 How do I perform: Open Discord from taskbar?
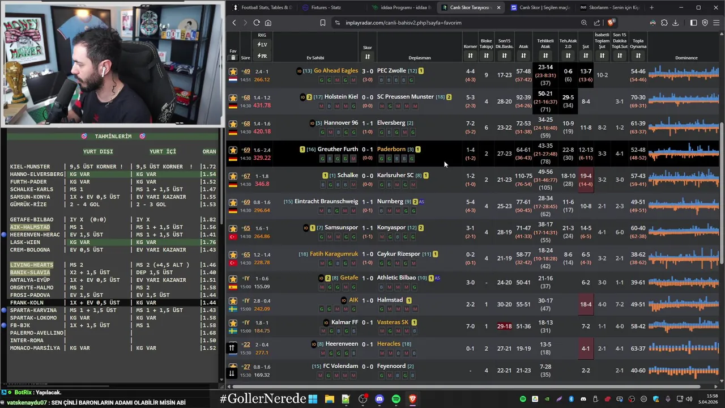[379, 399]
